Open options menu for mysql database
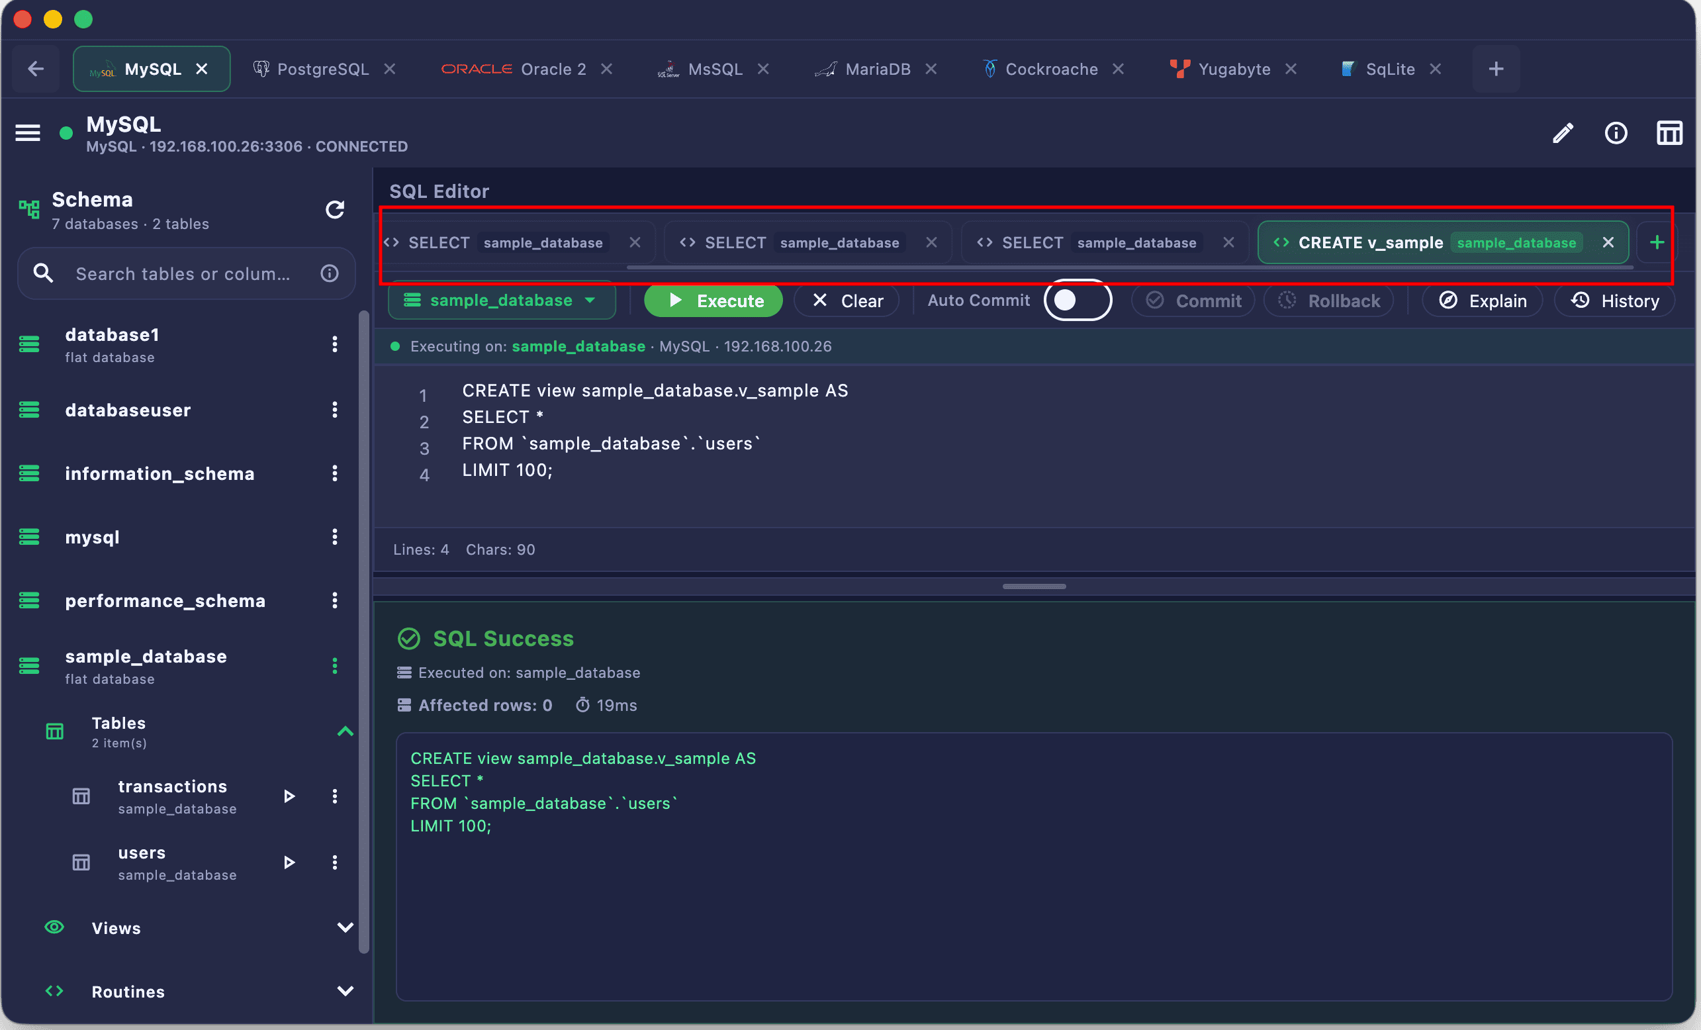This screenshot has height=1030, width=1701. click(335, 537)
